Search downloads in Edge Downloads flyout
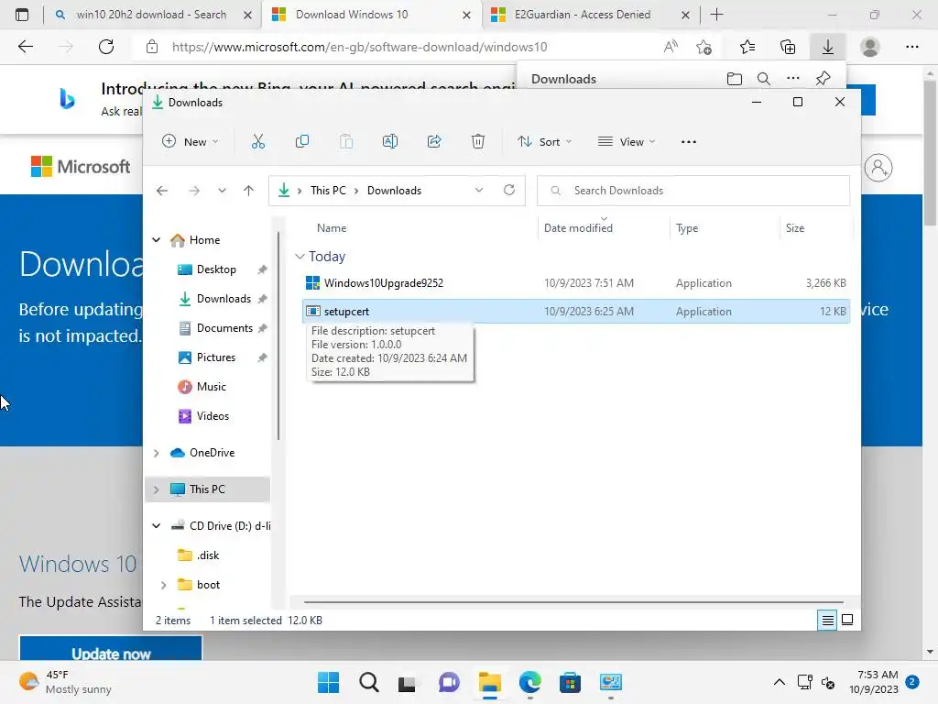 764,79
